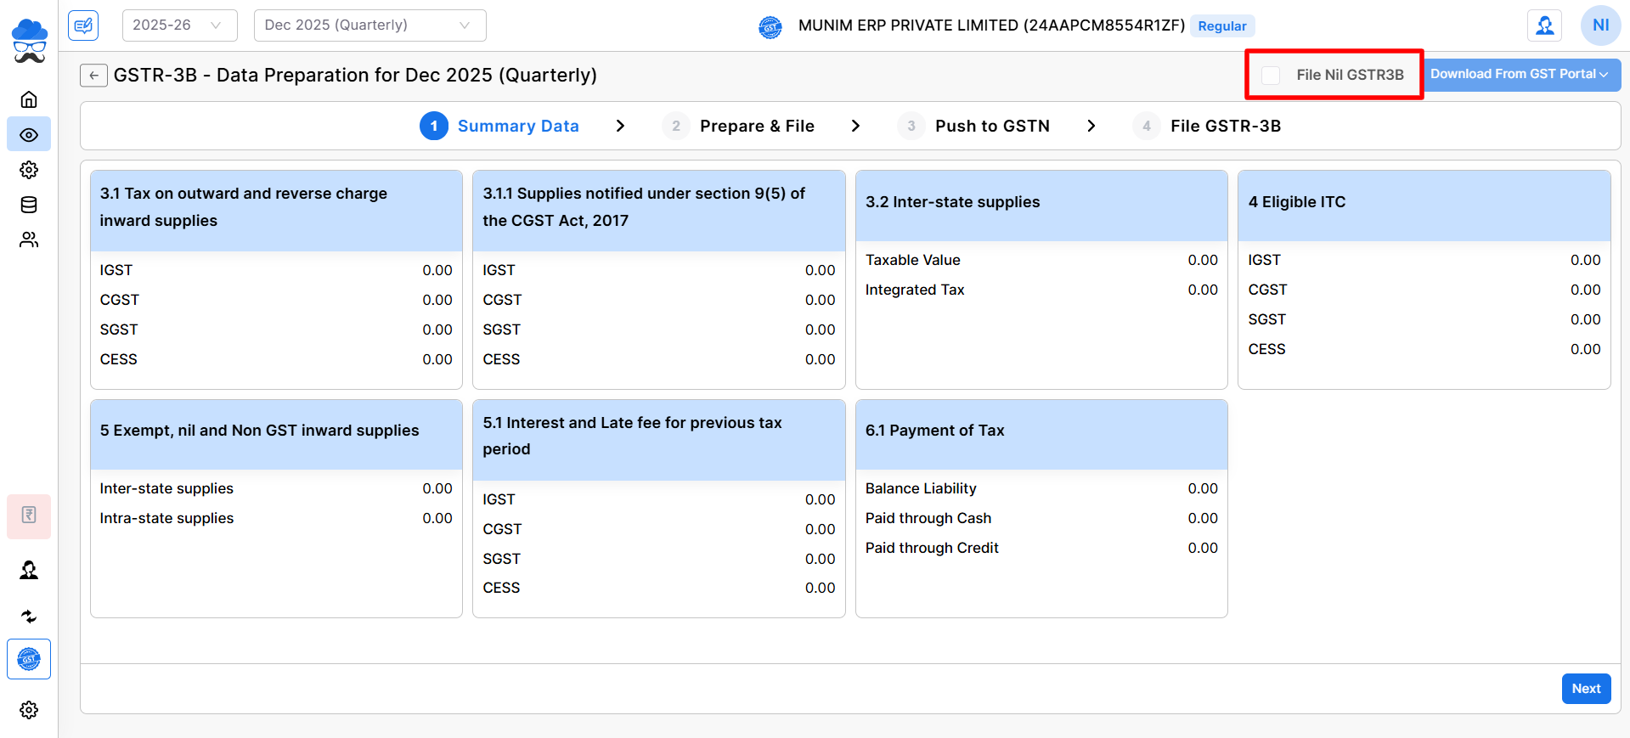The width and height of the screenshot is (1630, 738).
Task: Expand the Dec 2025 (Quarterly) period dropdown
Action: (369, 25)
